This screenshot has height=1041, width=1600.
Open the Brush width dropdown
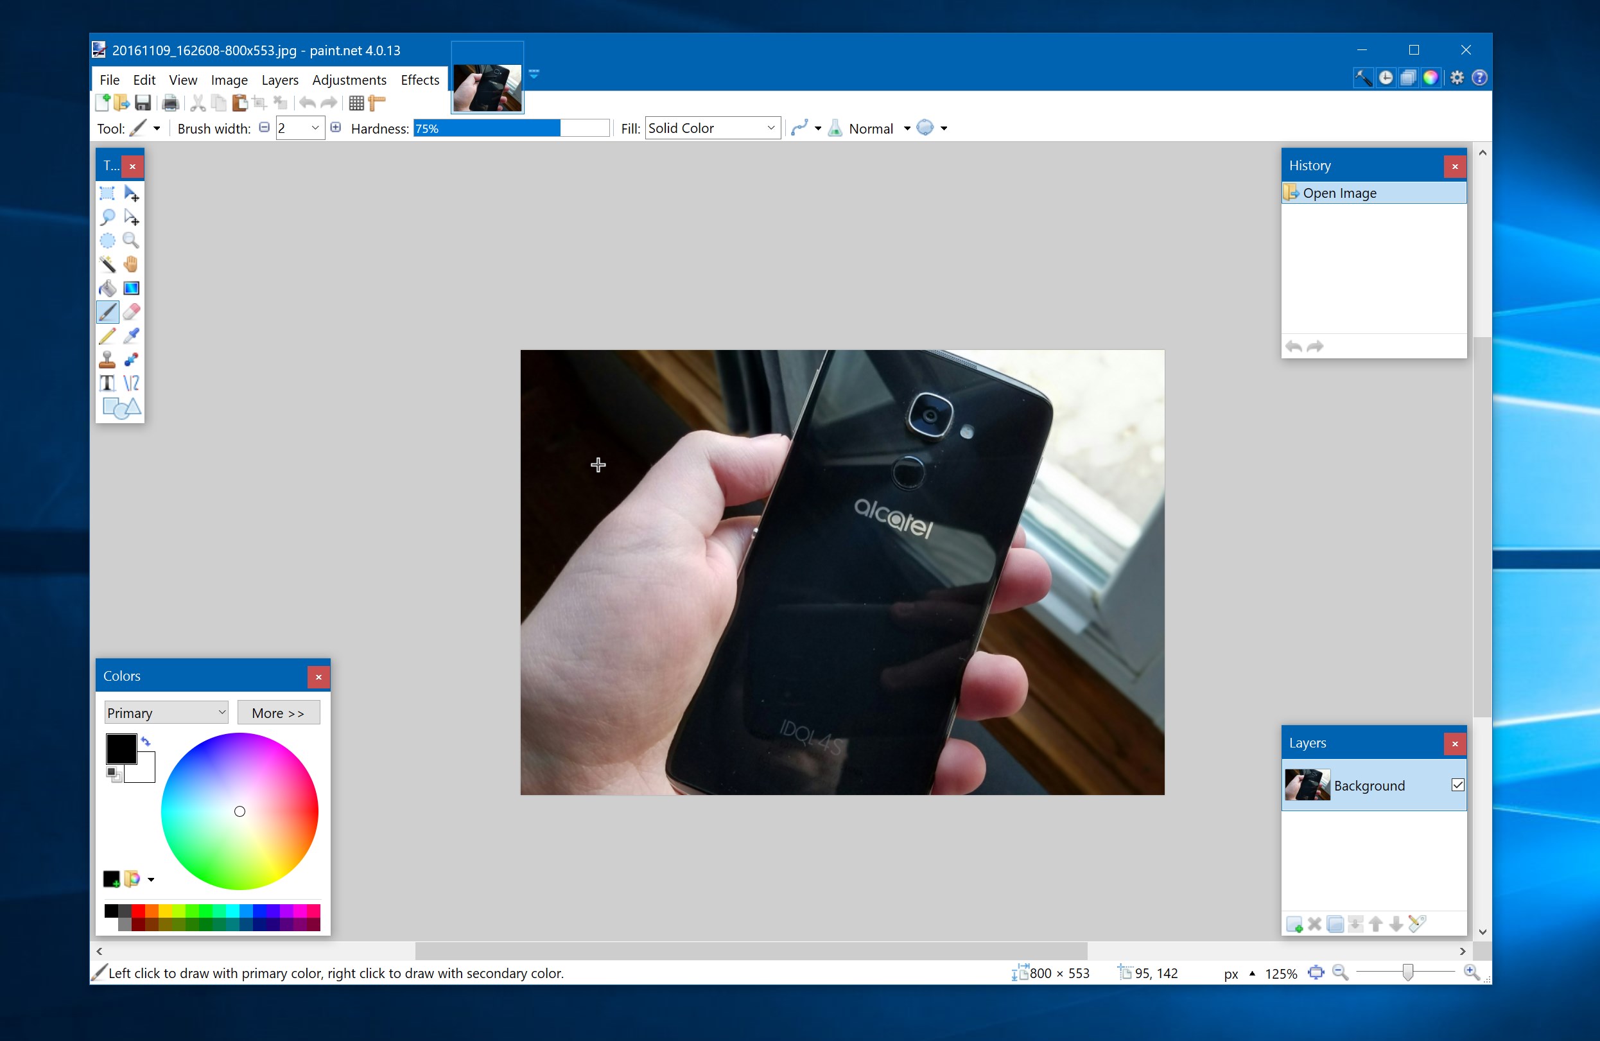click(315, 128)
